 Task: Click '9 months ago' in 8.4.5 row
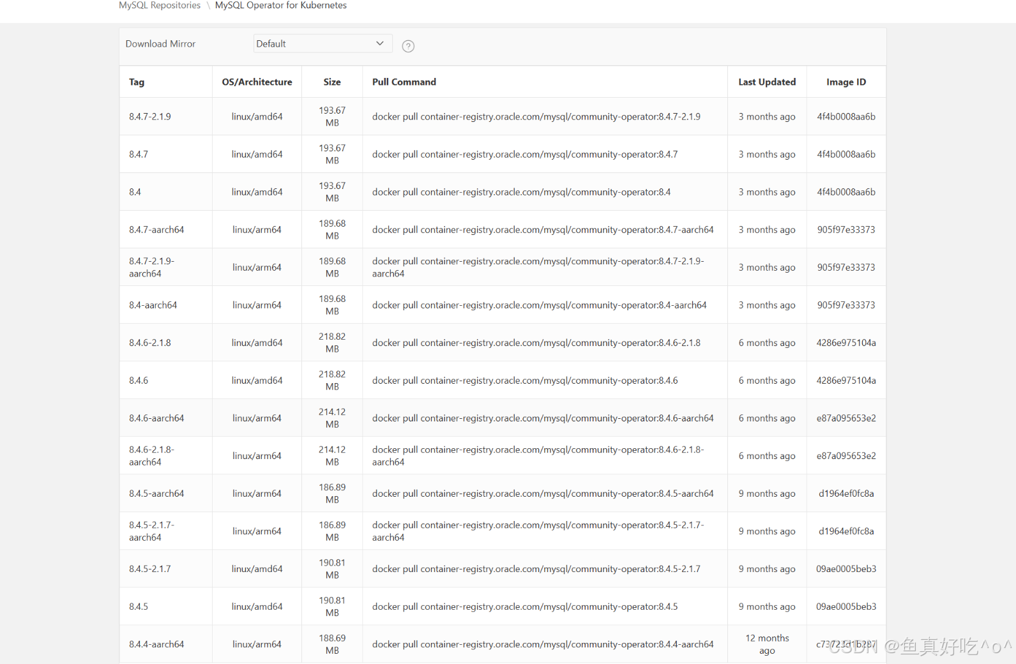pyautogui.click(x=767, y=606)
